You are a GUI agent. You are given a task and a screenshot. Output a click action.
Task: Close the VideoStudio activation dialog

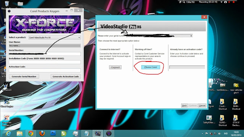tap(204, 17)
